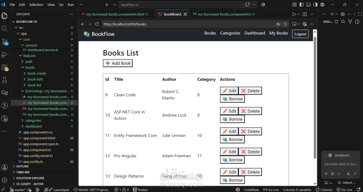The height and width of the screenshot is (192, 363).
Task: Open Explorer views and more actions ellipsis
Action: pos(71,14)
